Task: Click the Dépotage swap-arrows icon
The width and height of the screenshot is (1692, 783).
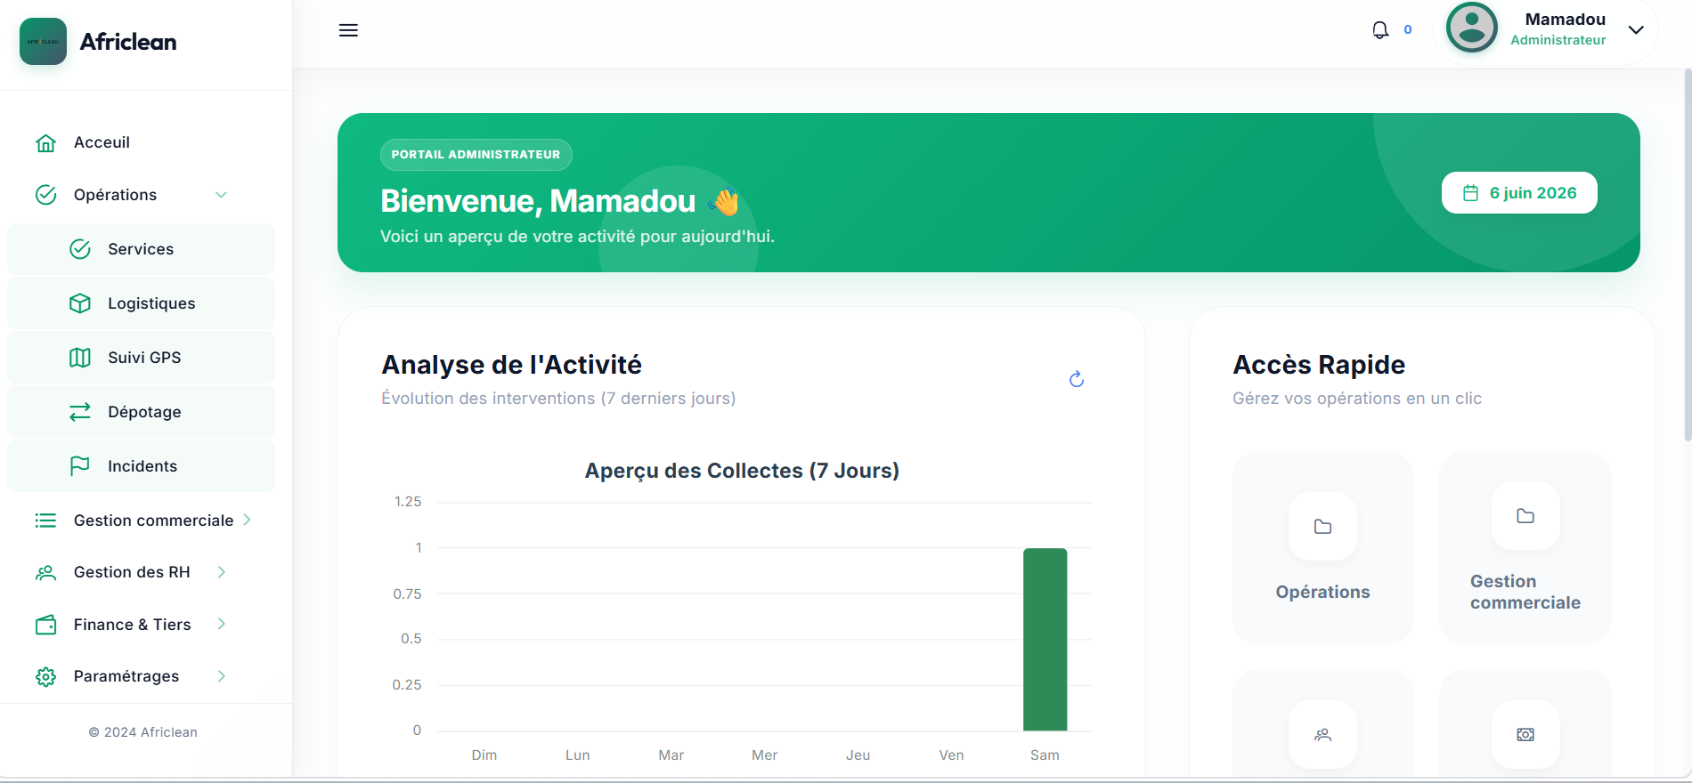Action: click(x=80, y=412)
